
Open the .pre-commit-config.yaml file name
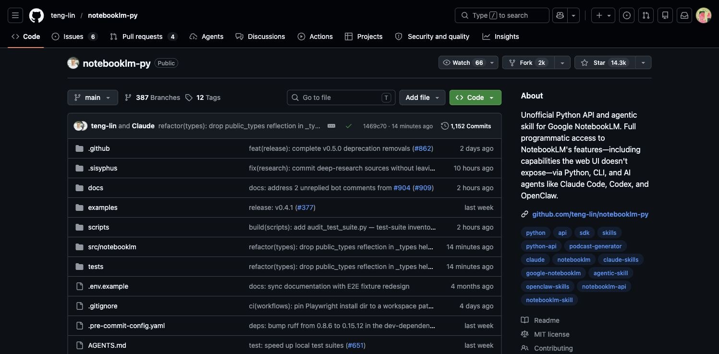pyautogui.click(x=126, y=326)
